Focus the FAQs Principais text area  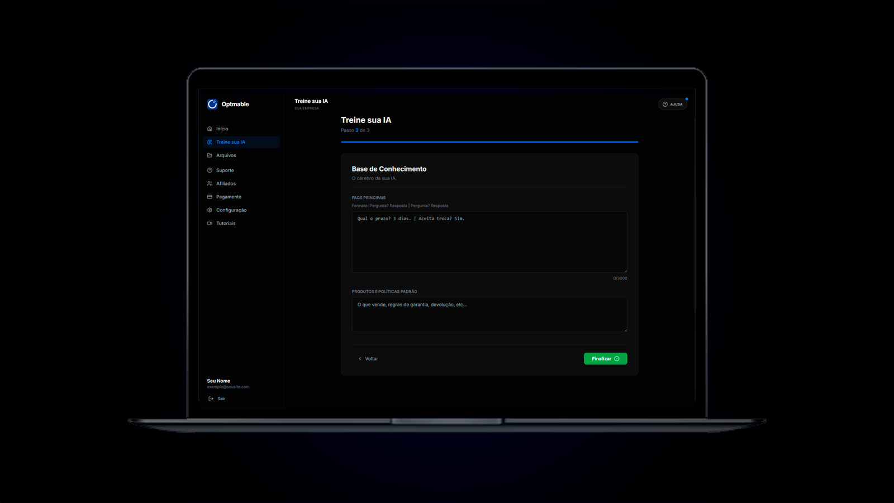point(489,241)
